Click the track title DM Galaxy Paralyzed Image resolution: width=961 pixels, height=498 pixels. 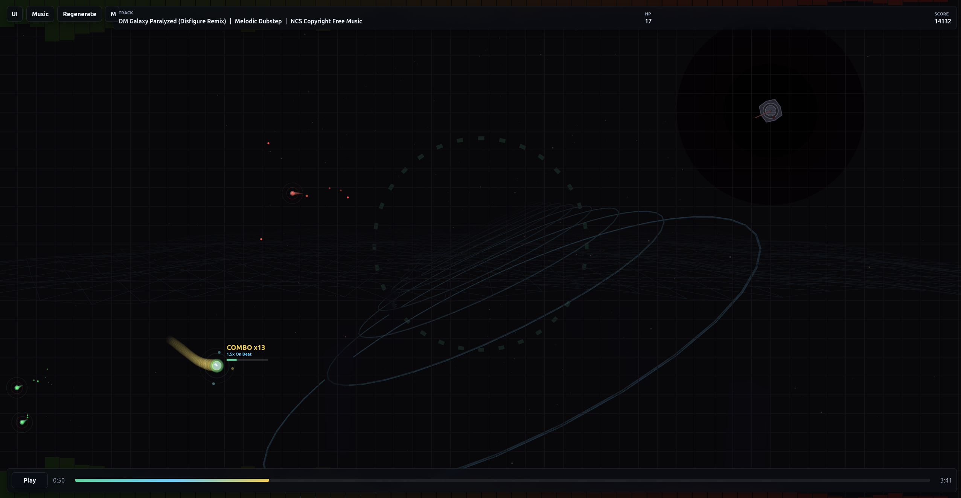pyautogui.click(x=172, y=21)
